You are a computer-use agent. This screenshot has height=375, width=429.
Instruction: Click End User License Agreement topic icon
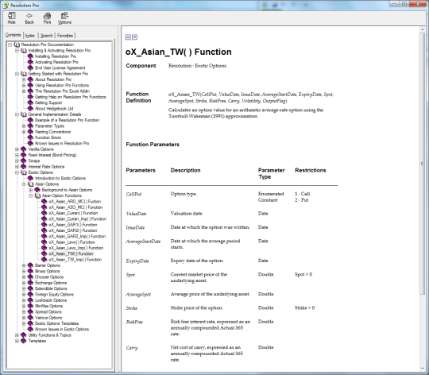tap(30, 68)
